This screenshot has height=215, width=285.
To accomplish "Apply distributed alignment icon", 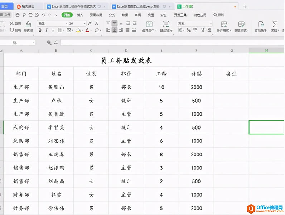I will pos(134,30).
